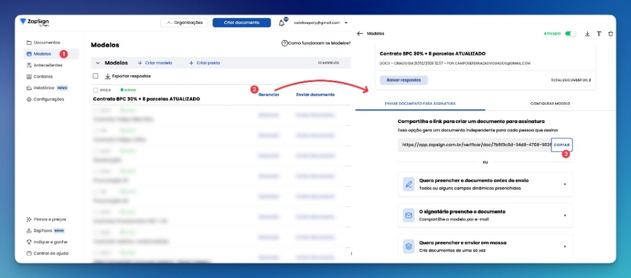
Task: Click Criar modelo
Action: 155,63
